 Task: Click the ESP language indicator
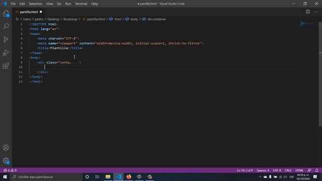[292, 176]
